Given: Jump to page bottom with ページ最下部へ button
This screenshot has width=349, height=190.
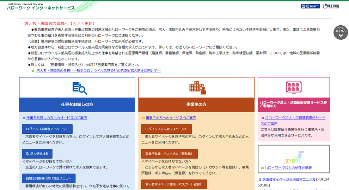Looking at the screenshot, I should click(x=341, y=32).
